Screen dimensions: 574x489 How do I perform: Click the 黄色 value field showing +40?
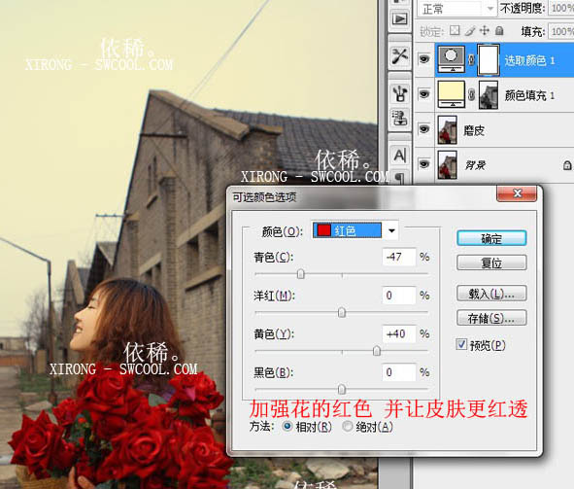pyautogui.click(x=399, y=333)
